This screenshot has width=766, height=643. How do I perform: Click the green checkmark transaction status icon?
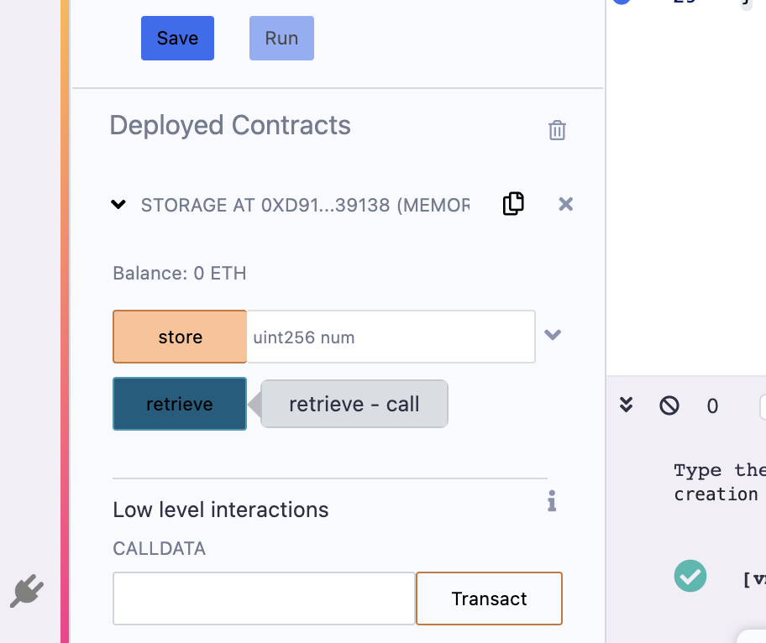[x=690, y=576]
